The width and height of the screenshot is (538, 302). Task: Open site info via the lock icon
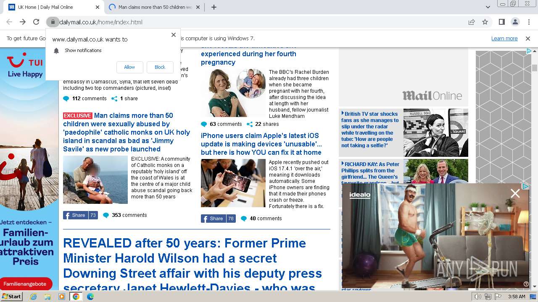(52, 22)
